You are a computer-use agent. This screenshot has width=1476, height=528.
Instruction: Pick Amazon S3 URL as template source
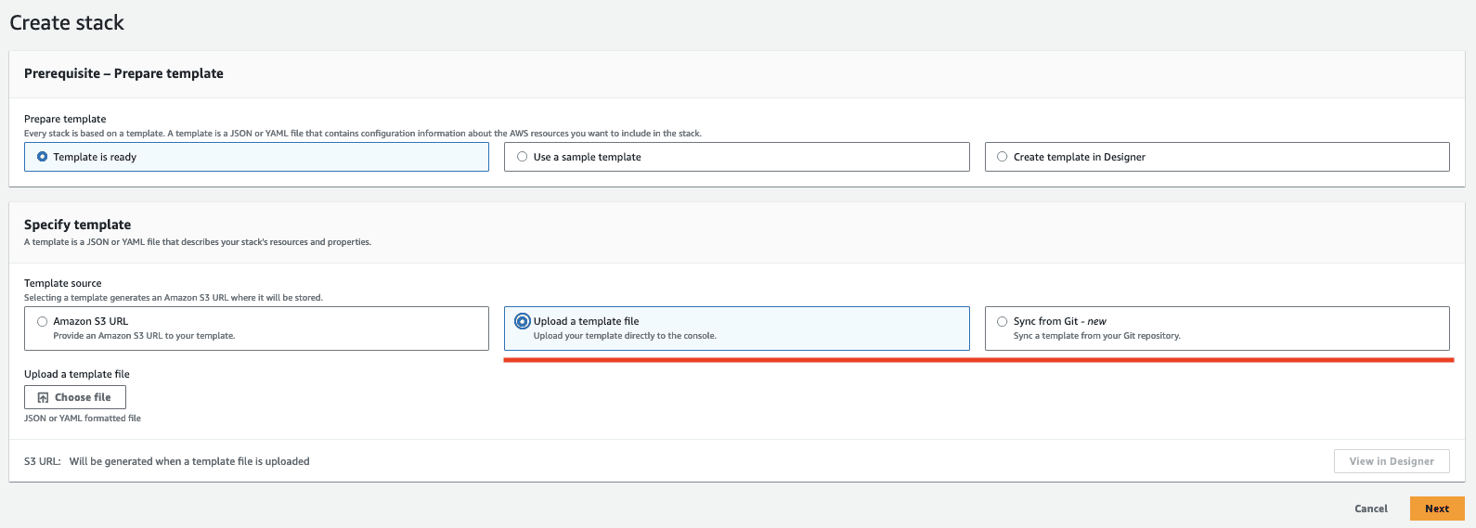tap(43, 321)
